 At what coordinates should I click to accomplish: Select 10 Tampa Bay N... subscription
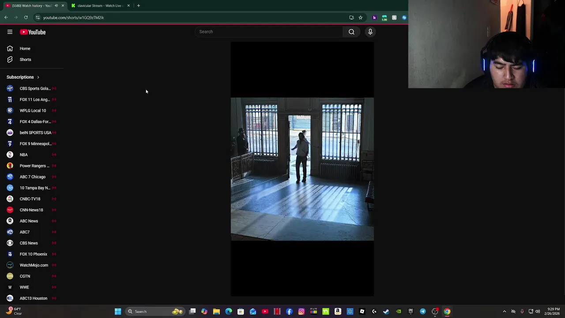[32, 188]
